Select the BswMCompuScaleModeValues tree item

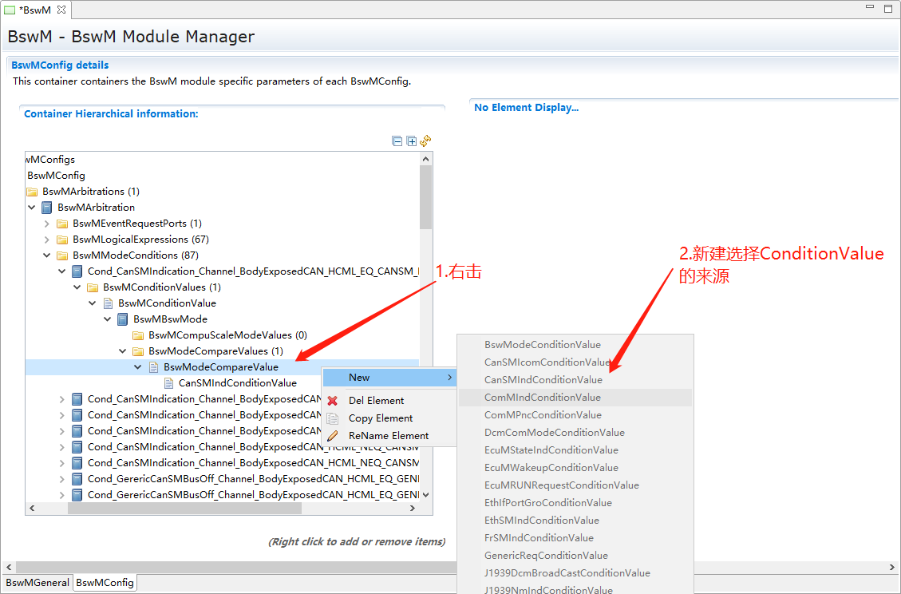(x=227, y=335)
